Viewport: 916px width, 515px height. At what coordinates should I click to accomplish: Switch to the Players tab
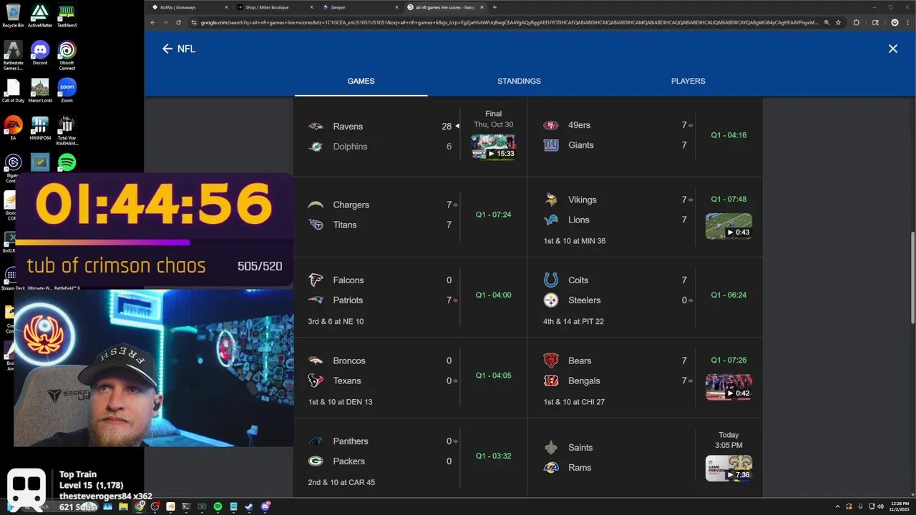point(688,81)
